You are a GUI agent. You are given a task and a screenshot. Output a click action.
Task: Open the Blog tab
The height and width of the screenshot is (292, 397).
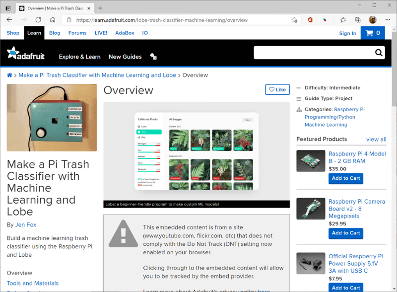(x=55, y=33)
